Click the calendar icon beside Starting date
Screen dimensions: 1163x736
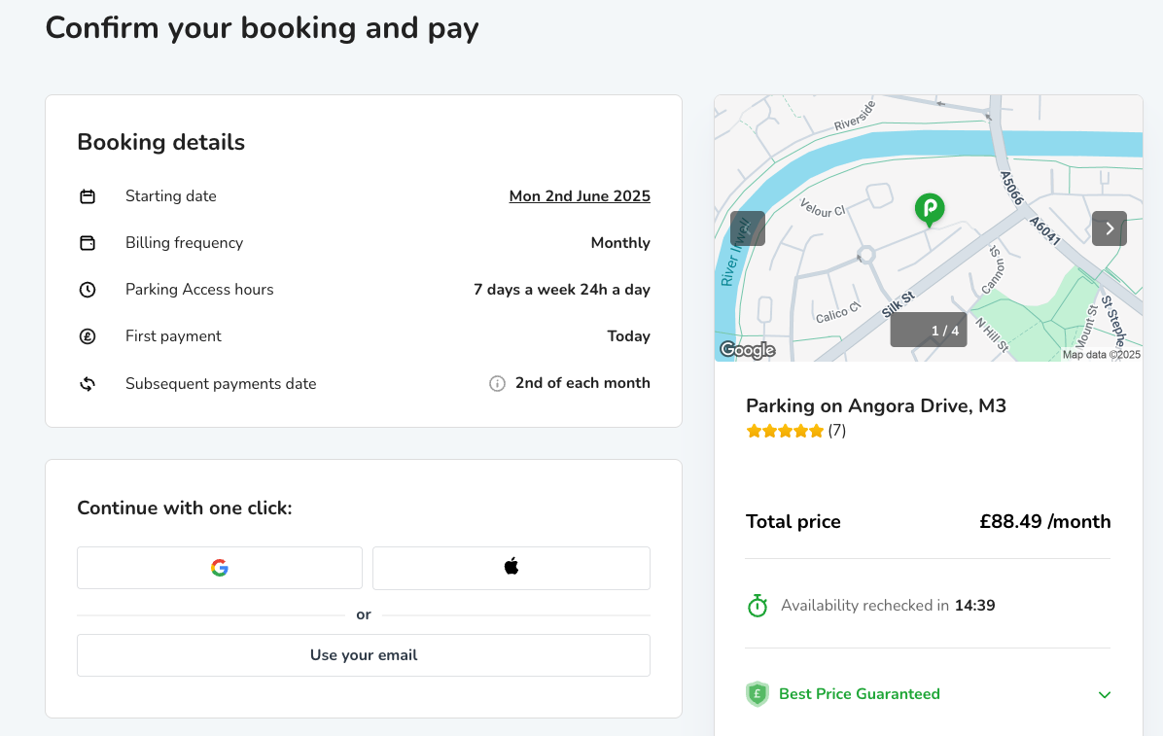click(88, 196)
